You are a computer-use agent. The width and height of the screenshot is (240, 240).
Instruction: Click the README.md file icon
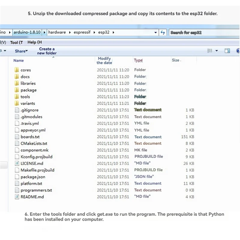coord(17,197)
